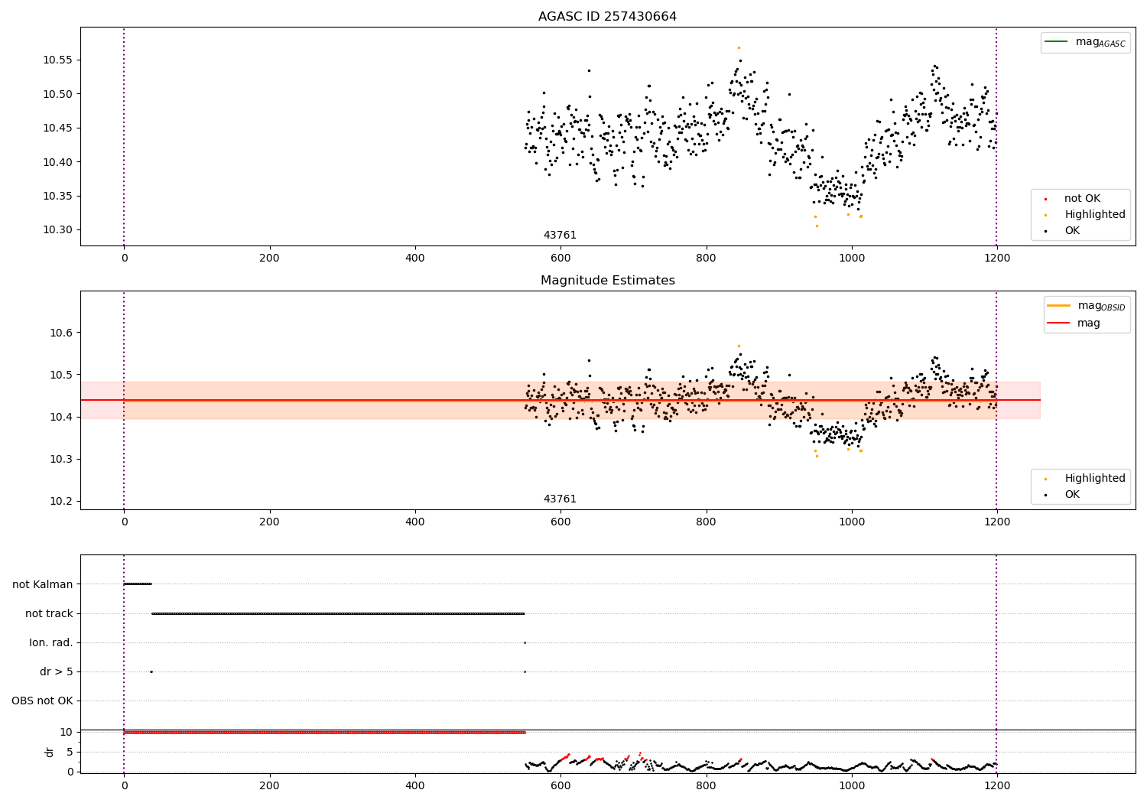This screenshot has height=803, width=1147.
Task: Click the 'OK' legend entry in top plot
Action: (x=1064, y=231)
